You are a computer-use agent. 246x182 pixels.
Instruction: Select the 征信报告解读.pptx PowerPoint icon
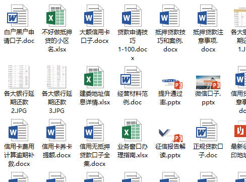coord(170,135)
